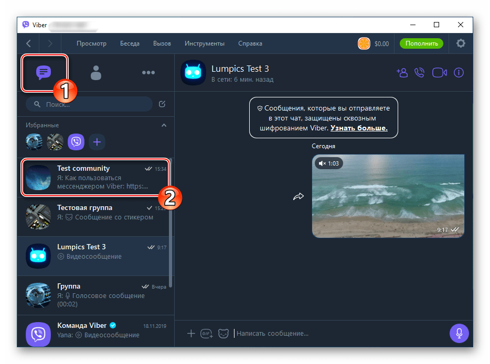Click the $0.00 balance
The image size is (490, 364).
[x=381, y=43]
